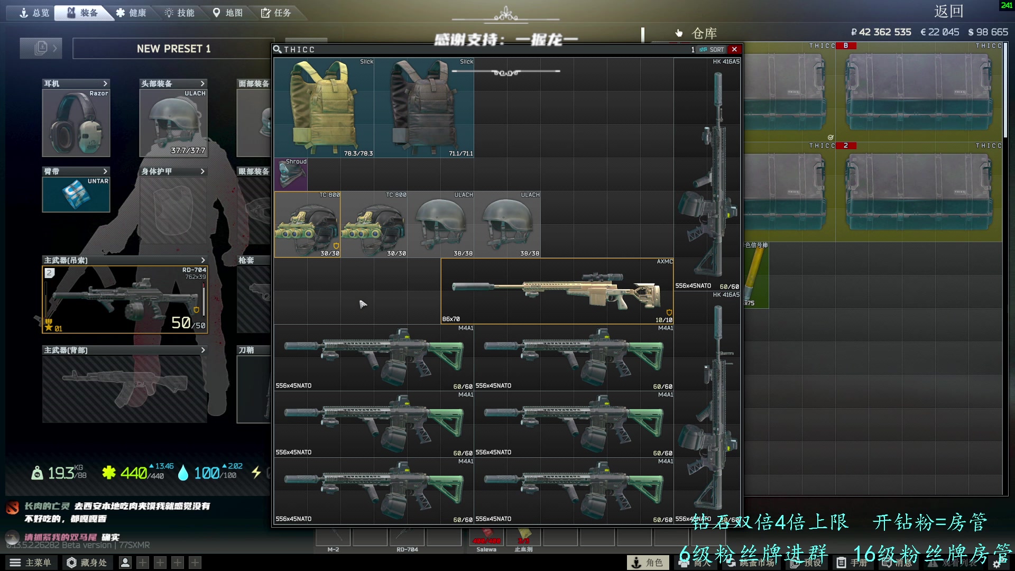The image size is (1015, 571).
Task: Select the bottom-right M4A1 rifle
Action: point(574,491)
